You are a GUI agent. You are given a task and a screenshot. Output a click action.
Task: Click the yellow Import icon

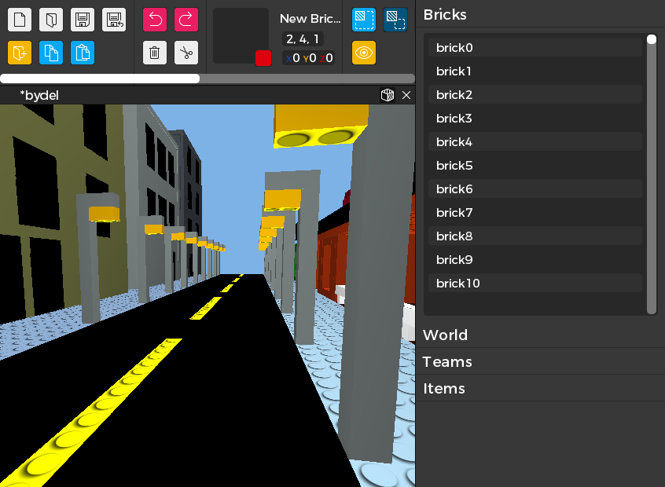(x=20, y=53)
